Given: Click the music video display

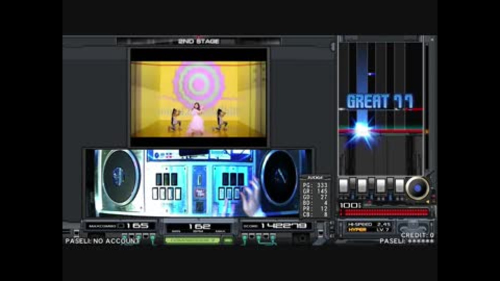Looking at the screenshot, I should [x=198, y=99].
